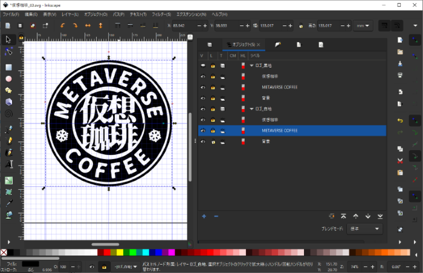Decrease zoom with the Z minus button
Screen dimensions: 423x273
(x=366, y=267)
